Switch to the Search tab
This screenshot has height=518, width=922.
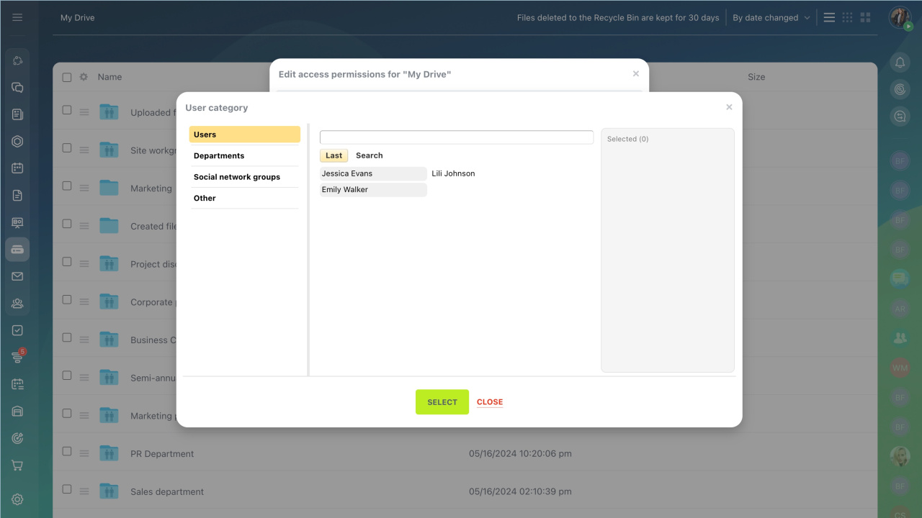point(369,155)
